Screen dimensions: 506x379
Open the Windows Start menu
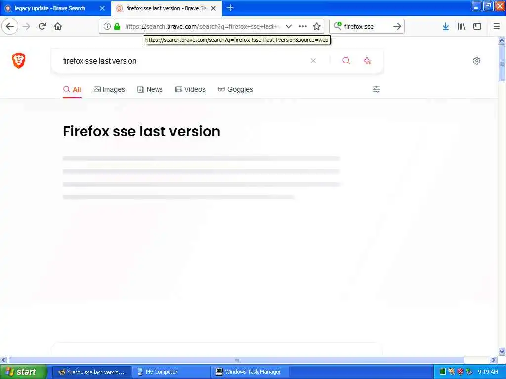point(23,372)
